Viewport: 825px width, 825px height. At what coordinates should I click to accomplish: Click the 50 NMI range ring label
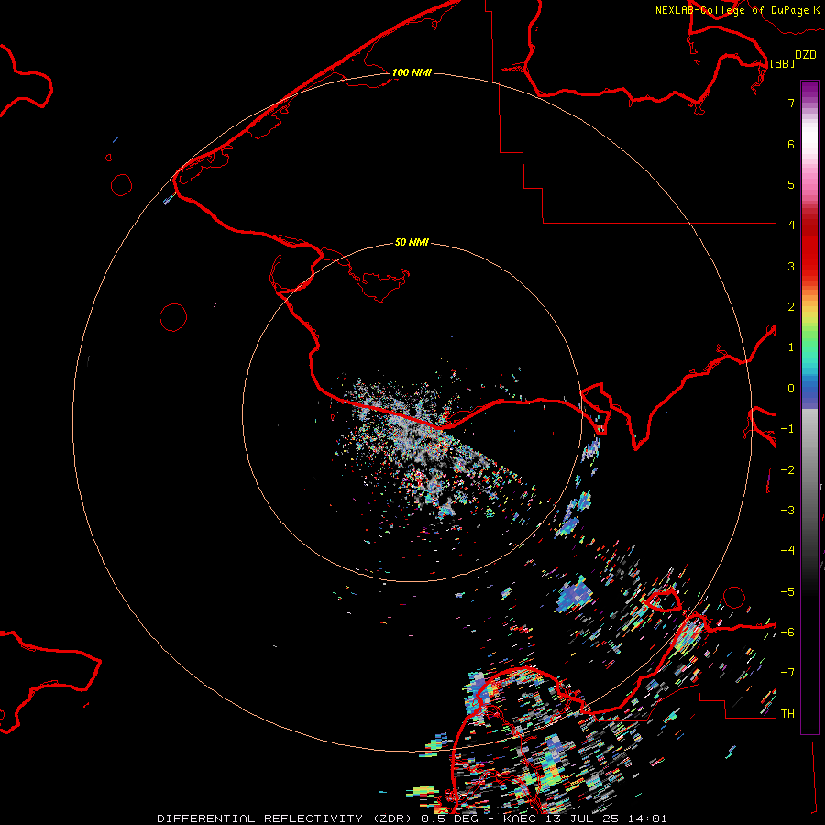[x=412, y=242]
